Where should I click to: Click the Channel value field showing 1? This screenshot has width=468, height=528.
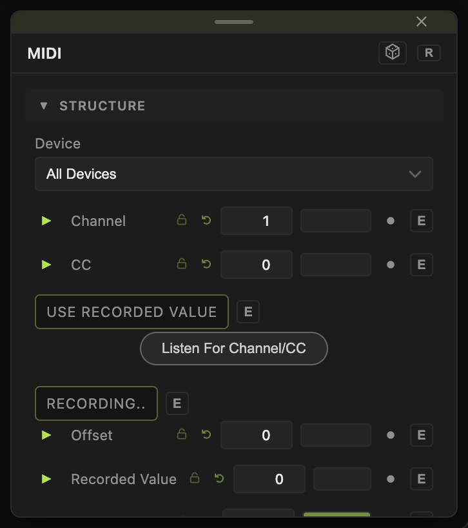(257, 221)
